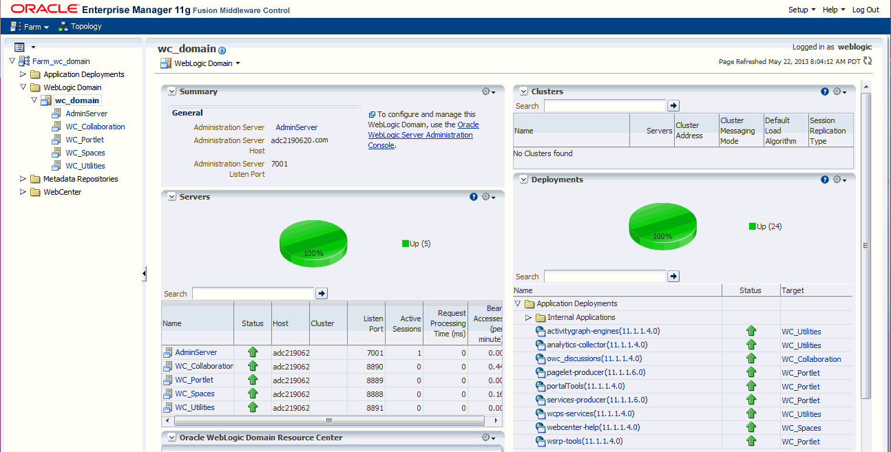The height and width of the screenshot is (452, 891).
Task: Click the navigation pane collapse splitter arrow
Action: pos(144,274)
